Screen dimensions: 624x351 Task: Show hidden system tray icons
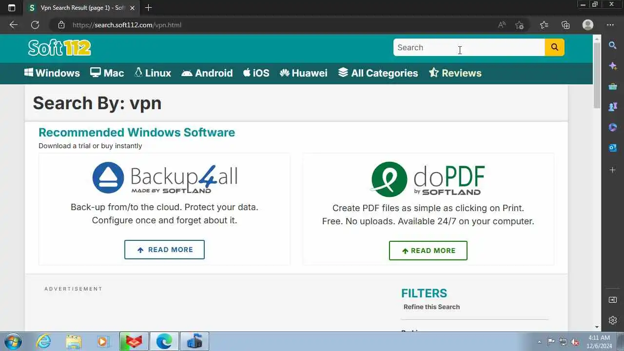tap(539, 342)
